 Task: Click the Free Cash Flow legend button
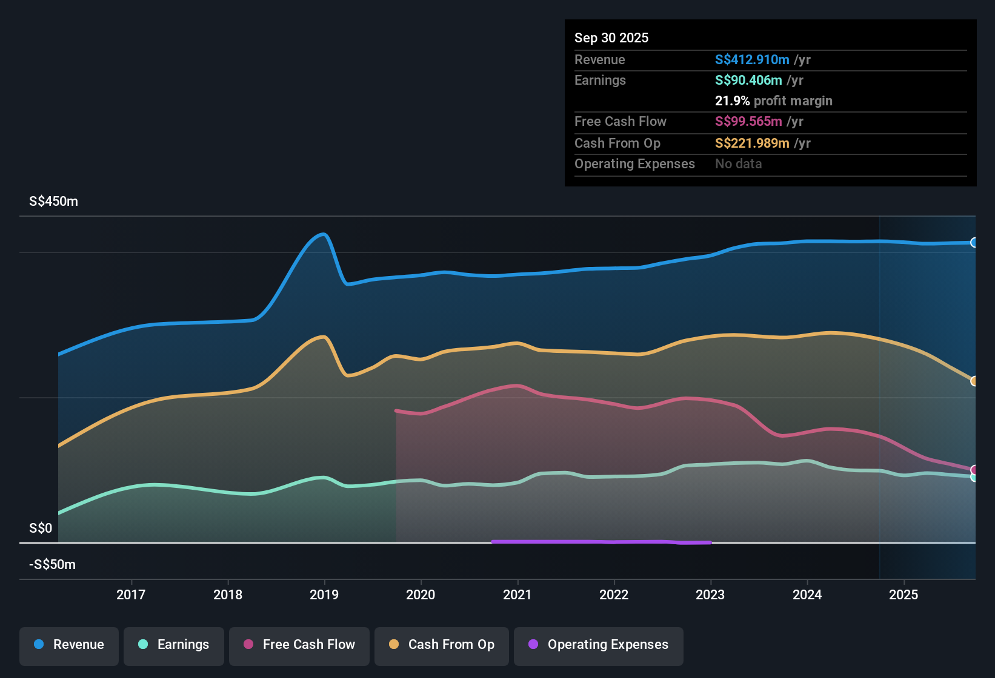coord(299,645)
